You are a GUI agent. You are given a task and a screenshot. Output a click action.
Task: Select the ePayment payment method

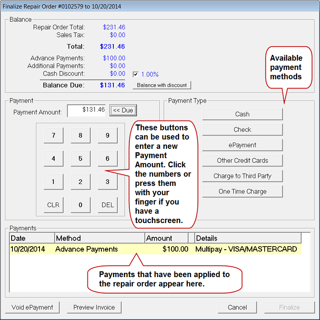coord(242,145)
